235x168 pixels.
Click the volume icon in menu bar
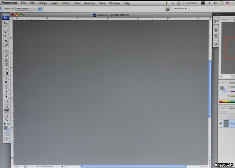(215, 3)
